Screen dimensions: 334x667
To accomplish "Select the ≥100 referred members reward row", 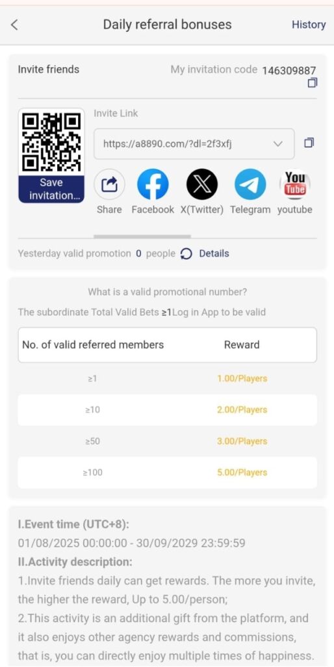I will (167, 472).
